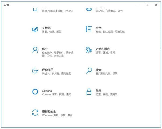Select the 更新和安全 heading

point(49,112)
